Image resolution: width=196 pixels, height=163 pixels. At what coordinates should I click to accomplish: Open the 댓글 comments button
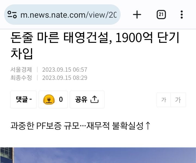pos(24,99)
